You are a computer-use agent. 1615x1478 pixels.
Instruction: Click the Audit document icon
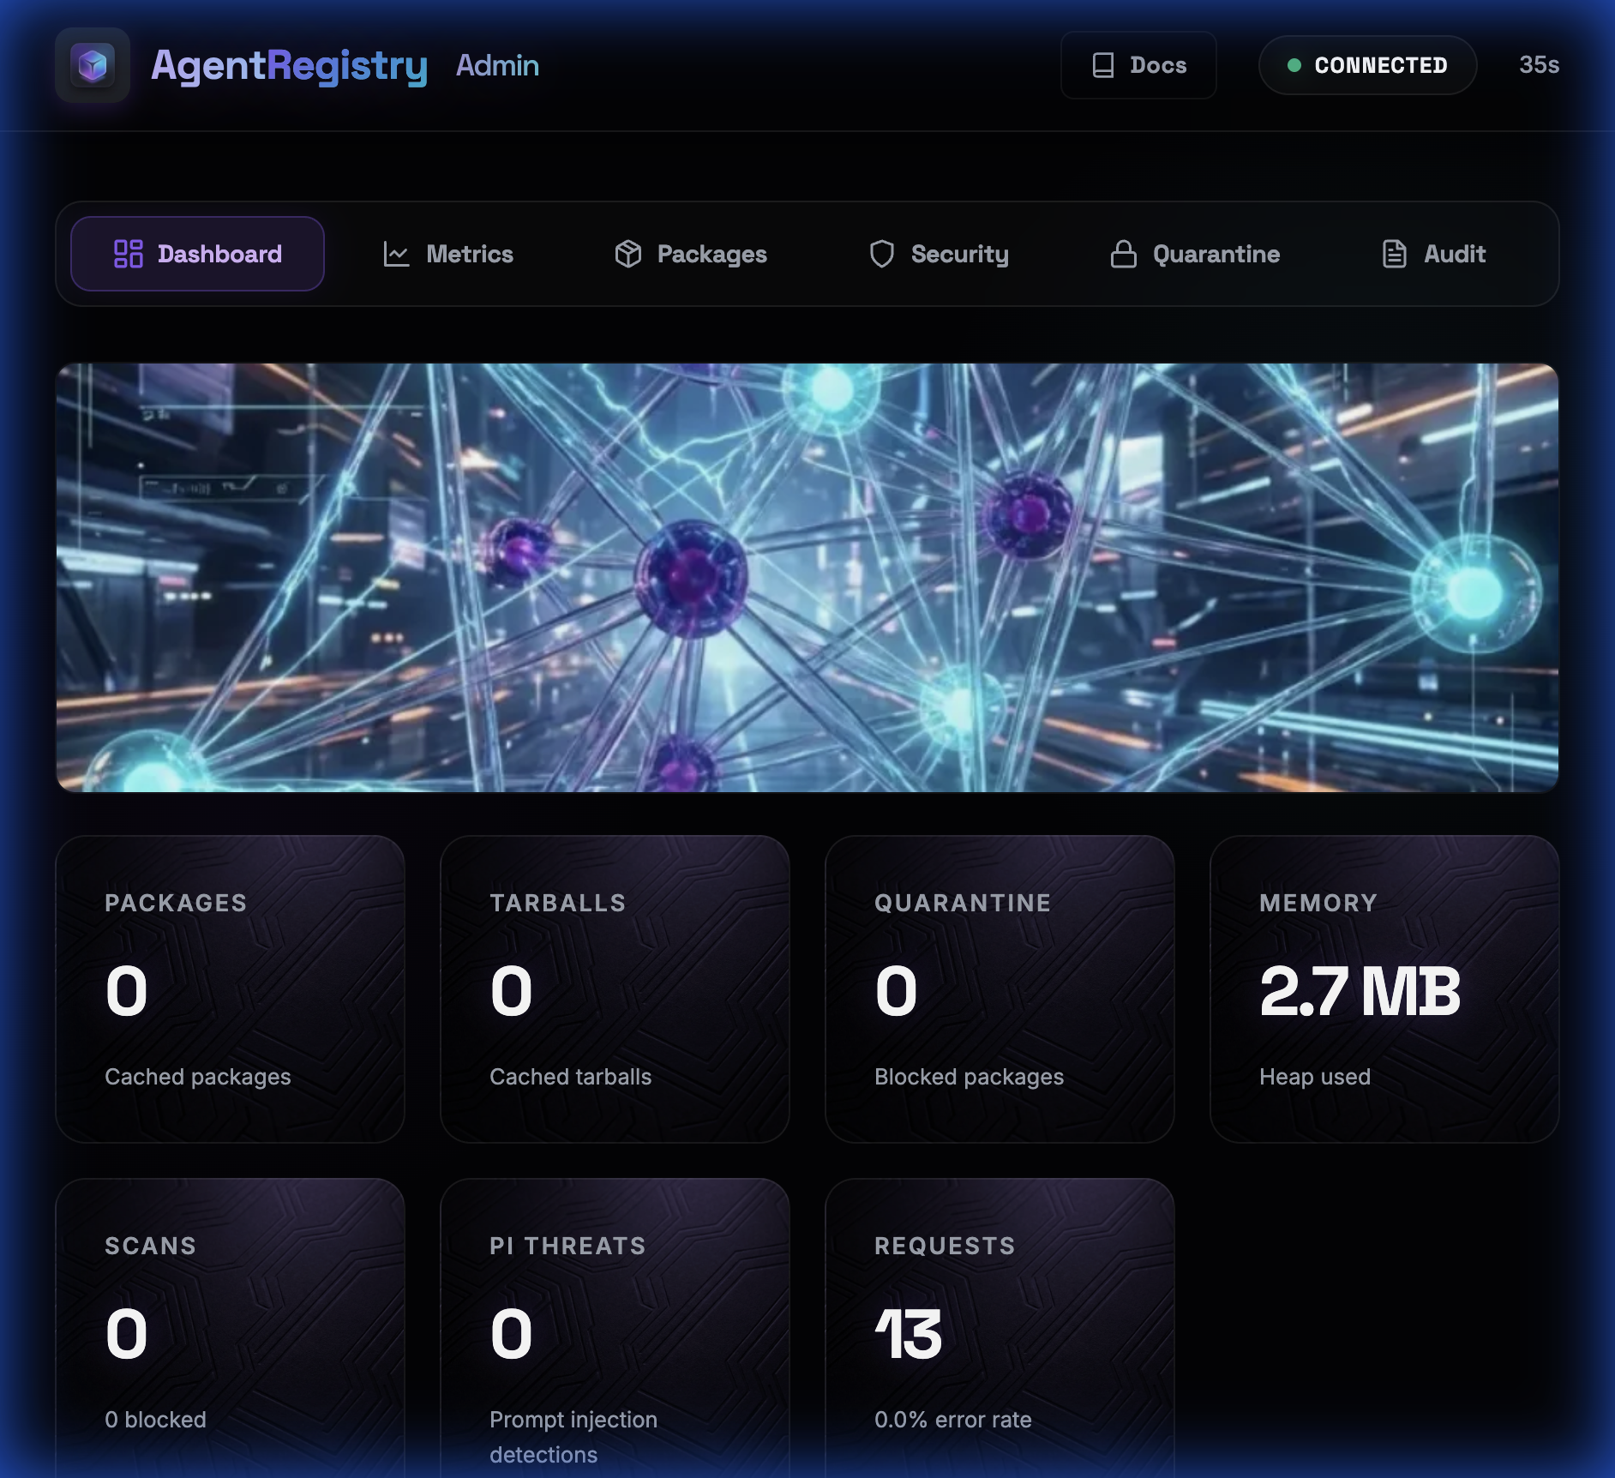[x=1394, y=254]
